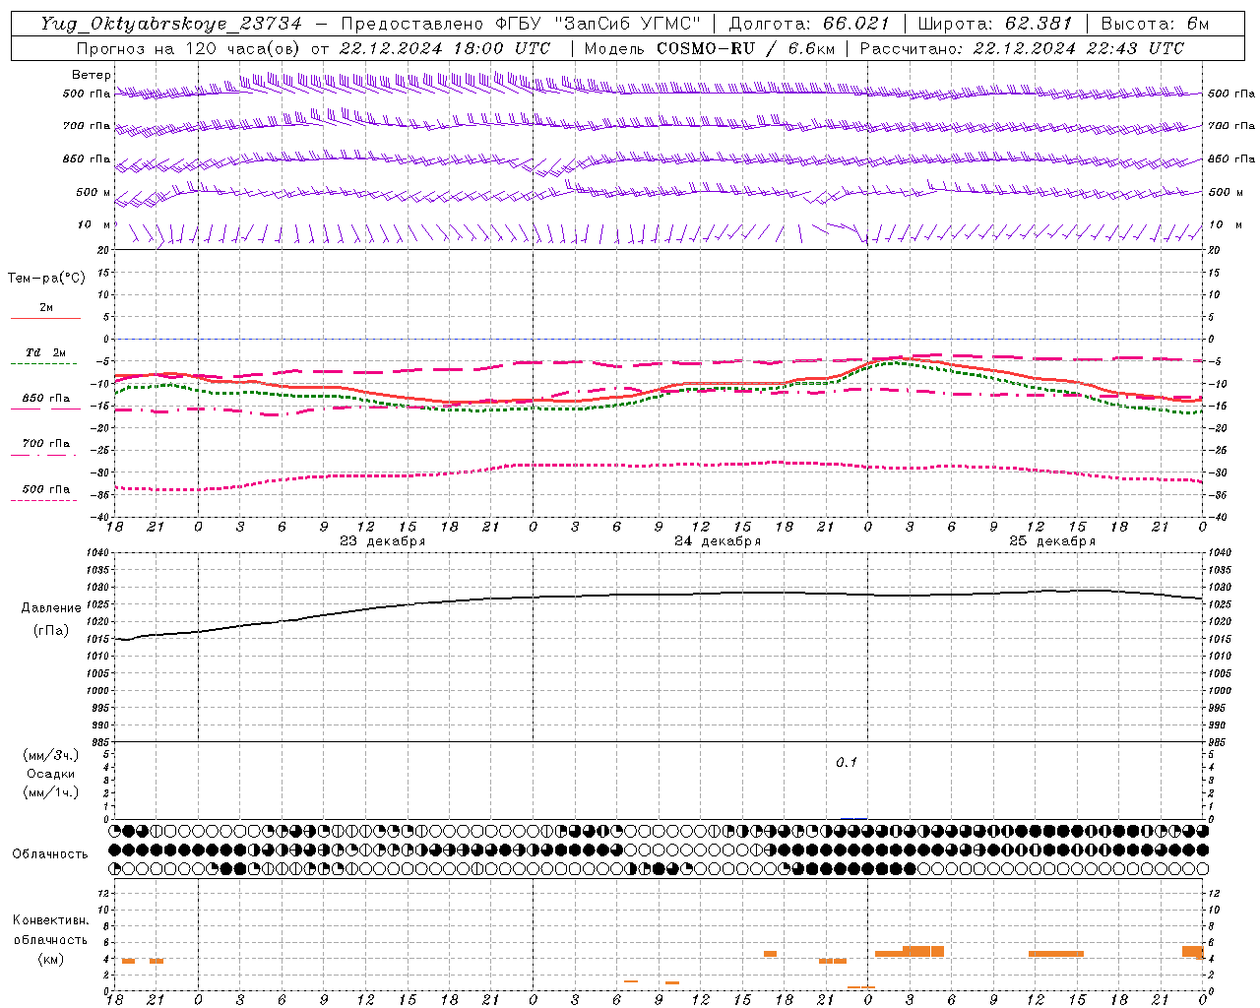
Task: Click the (мм/1ч.) precipitation unit label
Action: tap(51, 792)
